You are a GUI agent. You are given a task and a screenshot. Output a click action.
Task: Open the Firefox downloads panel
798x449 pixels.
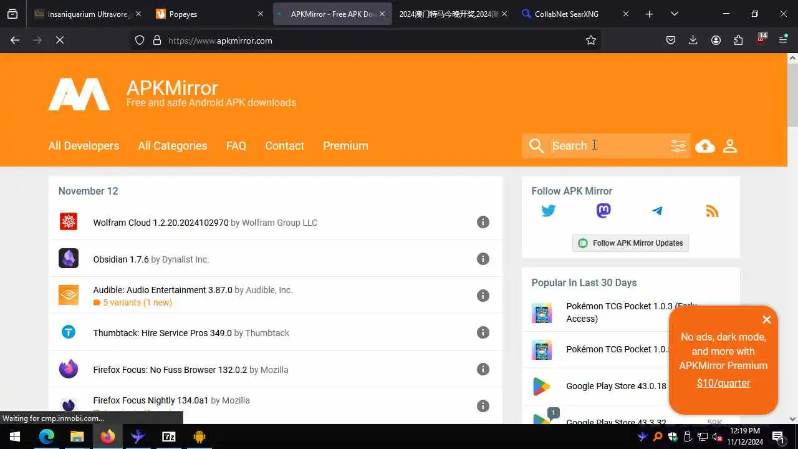pos(693,40)
